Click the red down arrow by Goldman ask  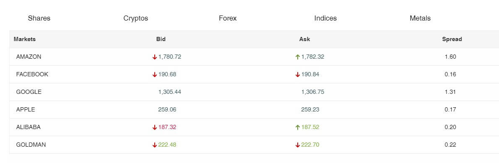click(298, 145)
